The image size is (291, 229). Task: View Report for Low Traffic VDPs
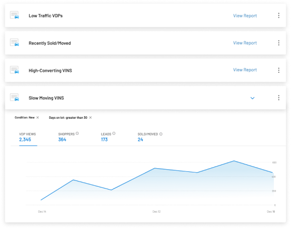245,16
